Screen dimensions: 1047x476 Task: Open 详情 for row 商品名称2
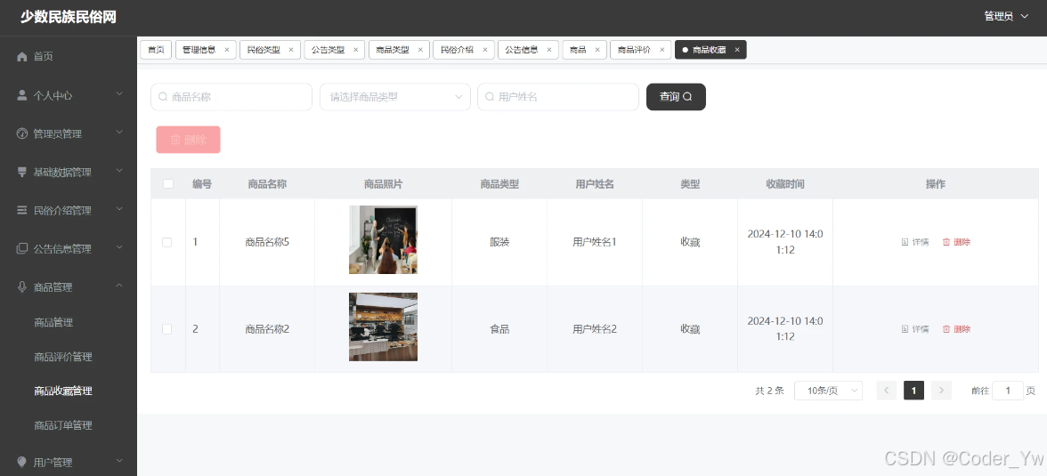click(x=915, y=329)
